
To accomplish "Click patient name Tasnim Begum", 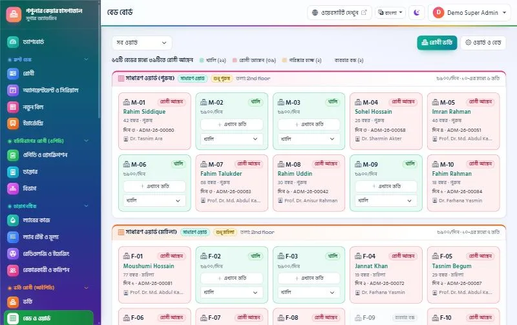I will pyautogui.click(x=452, y=266).
